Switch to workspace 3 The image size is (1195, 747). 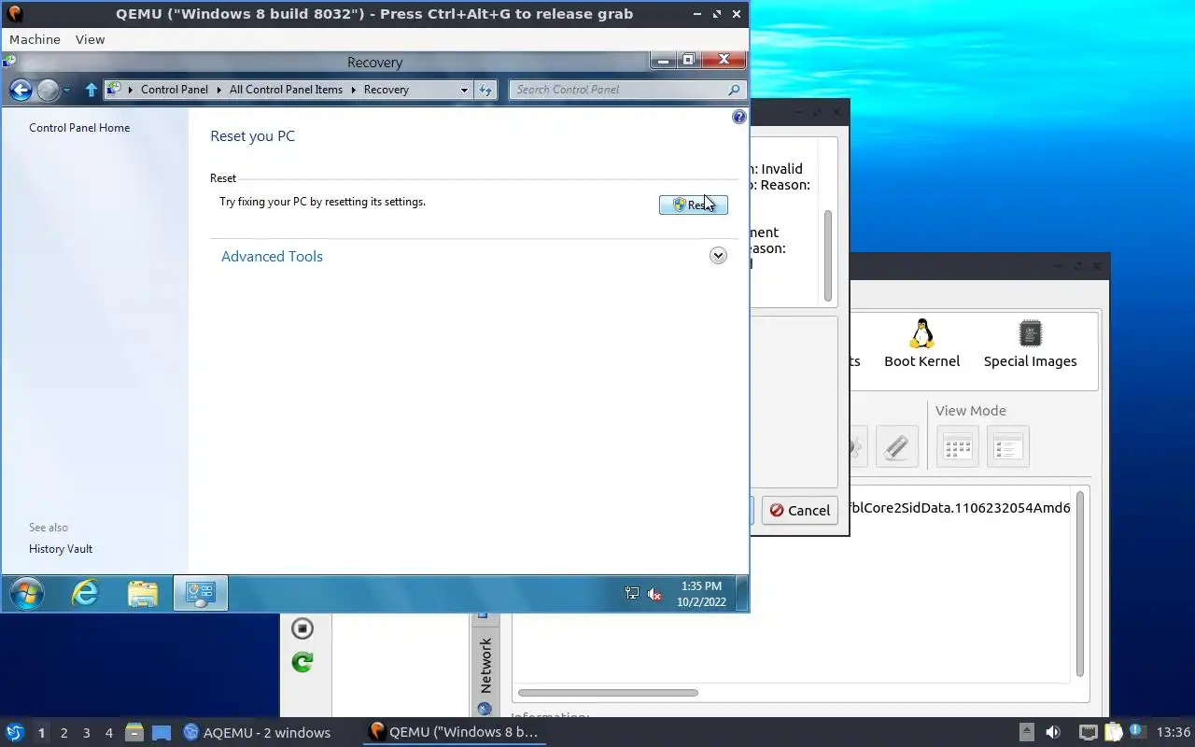click(x=86, y=733)
